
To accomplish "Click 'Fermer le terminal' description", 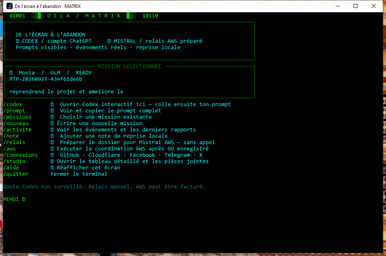I will coord(79,174).
